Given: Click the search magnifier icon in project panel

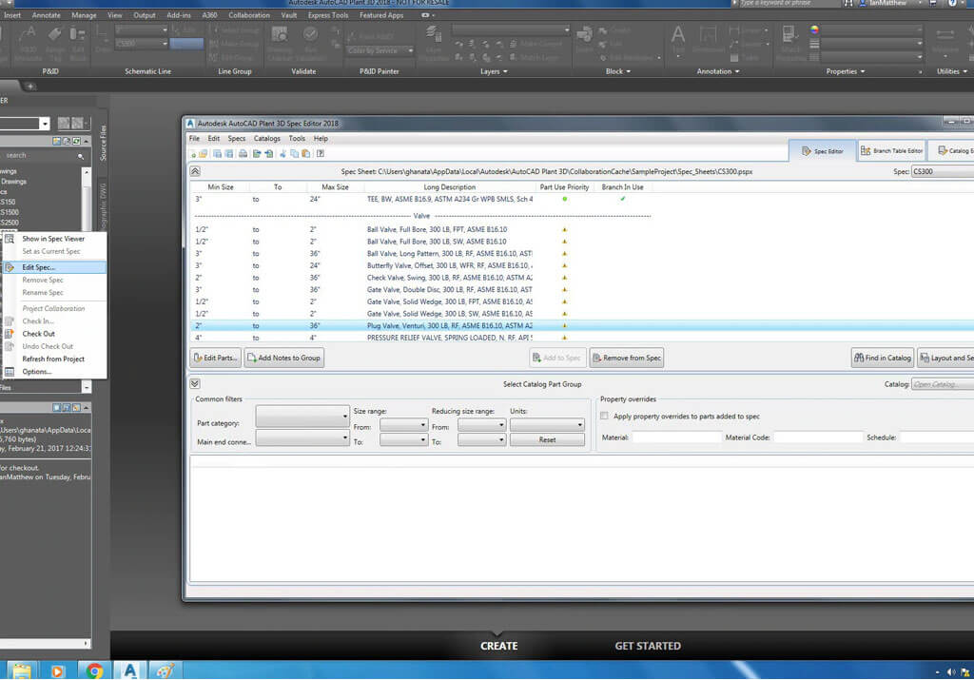Looking at the screenshot, I should click(x=81, y=156).
